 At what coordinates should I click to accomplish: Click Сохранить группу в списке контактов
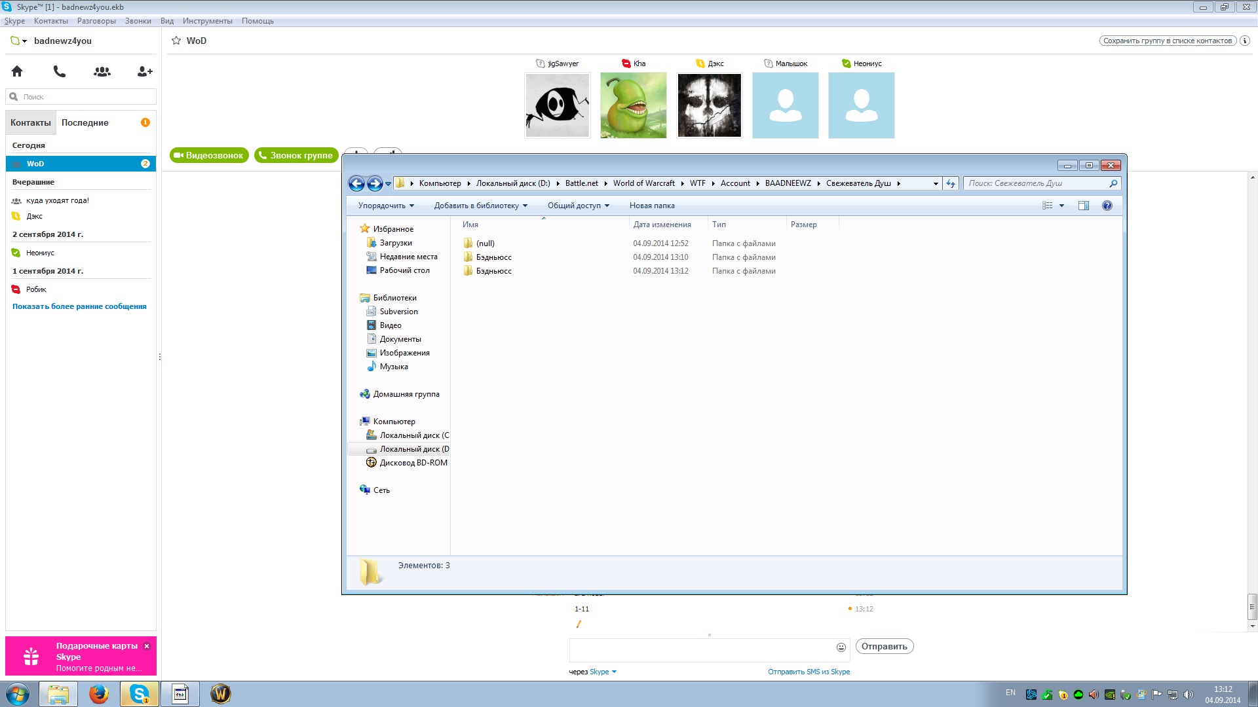[x=1168, y=41]
